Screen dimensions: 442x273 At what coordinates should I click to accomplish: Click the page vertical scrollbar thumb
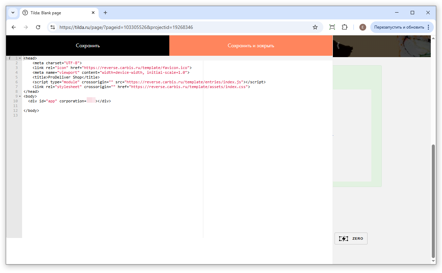pyautogui.click(x=433, y=201)
